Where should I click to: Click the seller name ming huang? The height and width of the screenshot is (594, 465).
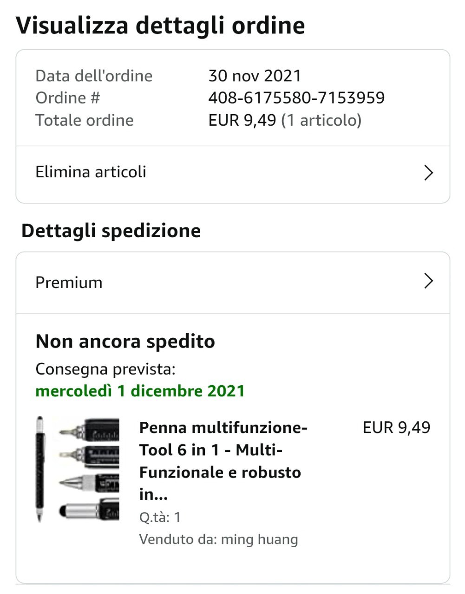[259, 539]
